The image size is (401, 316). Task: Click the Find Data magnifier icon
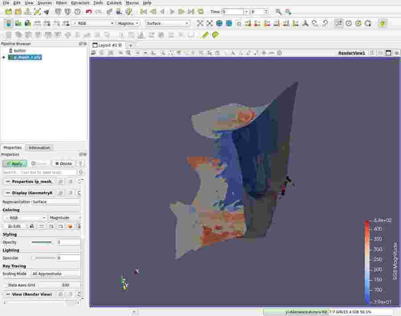tap(278, 12)
